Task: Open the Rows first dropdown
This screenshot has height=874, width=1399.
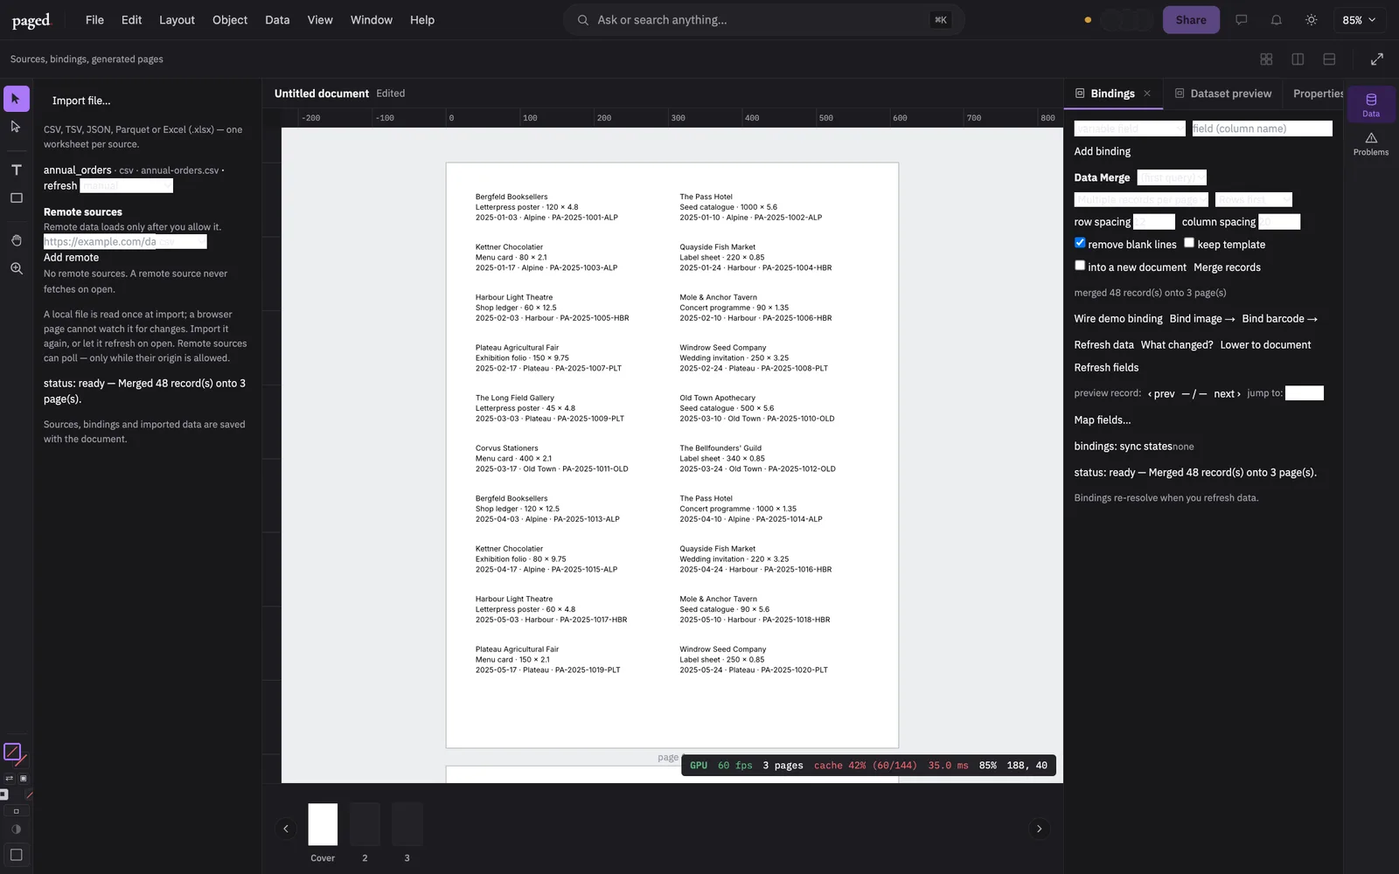Action: click(x=1254, y=200)
